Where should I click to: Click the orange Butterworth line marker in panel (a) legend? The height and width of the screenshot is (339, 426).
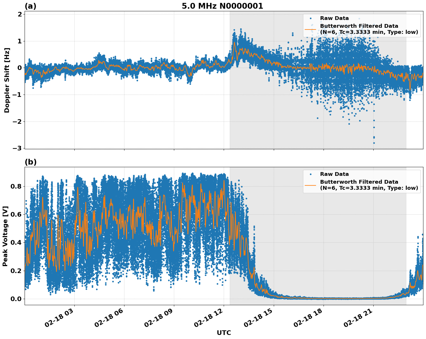click(311, 29)
